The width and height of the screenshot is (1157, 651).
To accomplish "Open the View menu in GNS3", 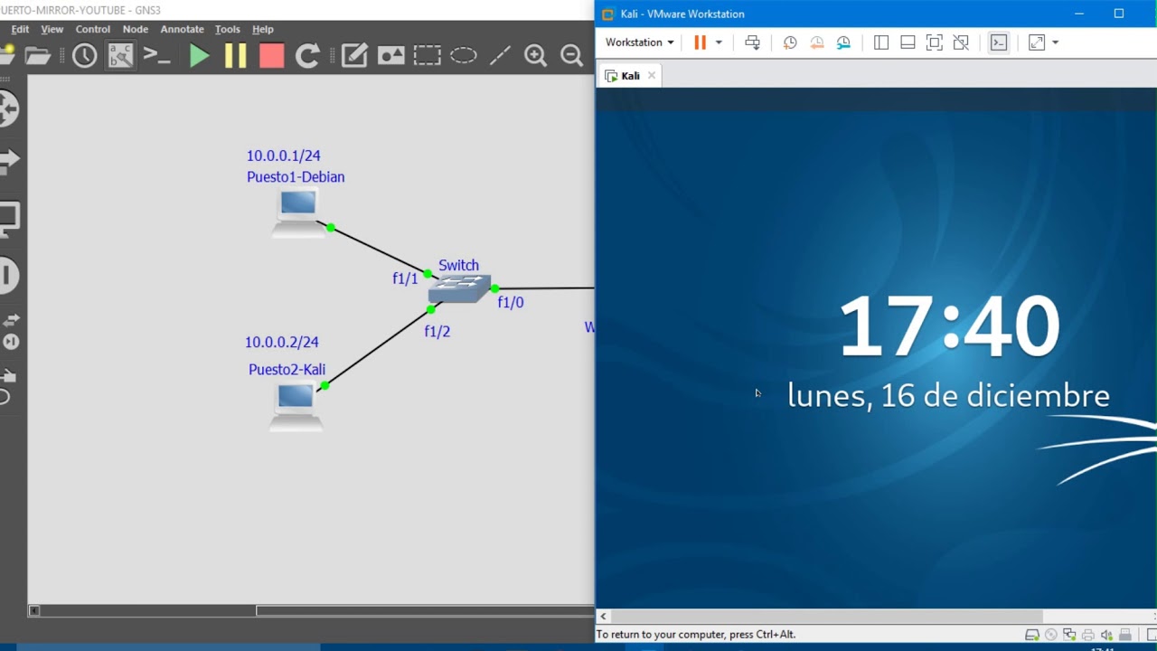I will click(x=52, y=29).
